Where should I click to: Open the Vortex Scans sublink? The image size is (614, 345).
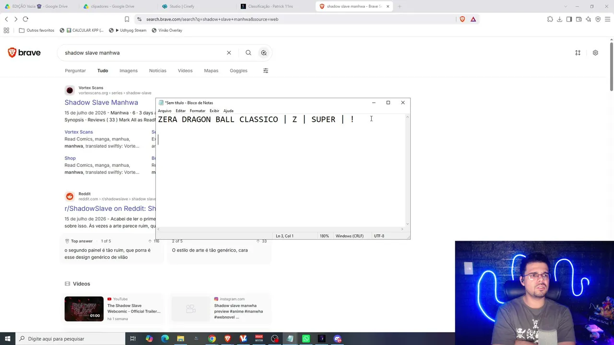(x=79, y=132)
